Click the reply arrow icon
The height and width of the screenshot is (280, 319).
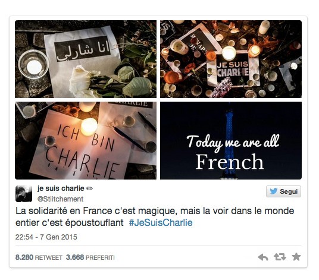[263, 257]
